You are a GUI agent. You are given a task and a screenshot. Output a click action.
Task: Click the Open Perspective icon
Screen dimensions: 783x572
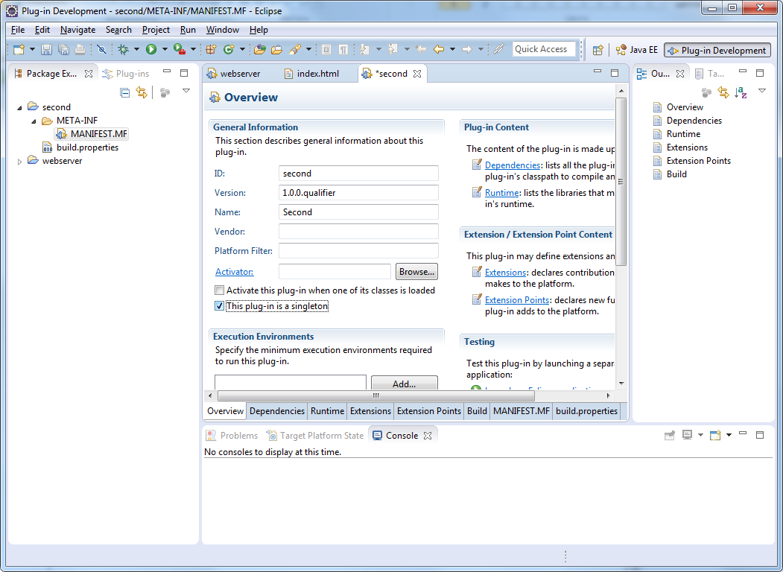[x=597, y=50]
